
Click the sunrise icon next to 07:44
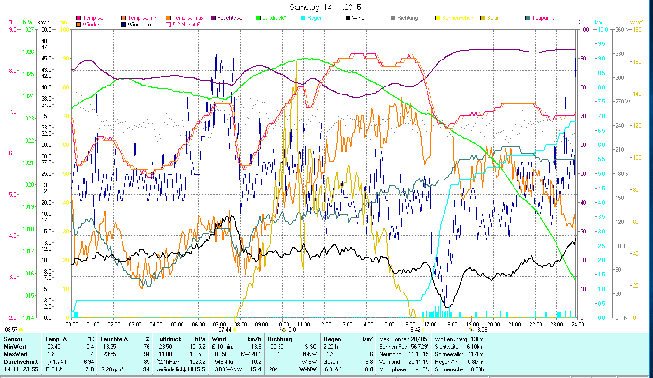(x=235, y=330)
